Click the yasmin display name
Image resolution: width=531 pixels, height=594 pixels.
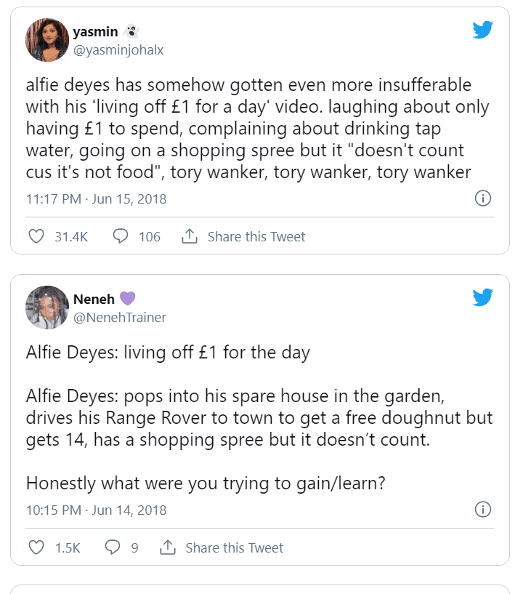click(95, 32)
